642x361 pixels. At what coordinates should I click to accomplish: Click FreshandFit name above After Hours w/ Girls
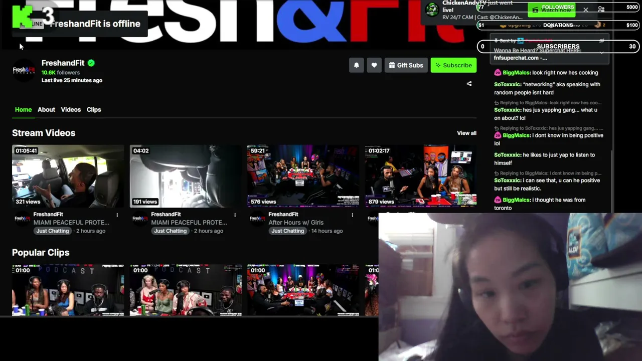point(283,215)
